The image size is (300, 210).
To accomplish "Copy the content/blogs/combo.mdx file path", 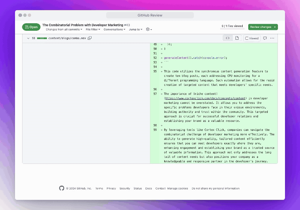I will [90, 38].
